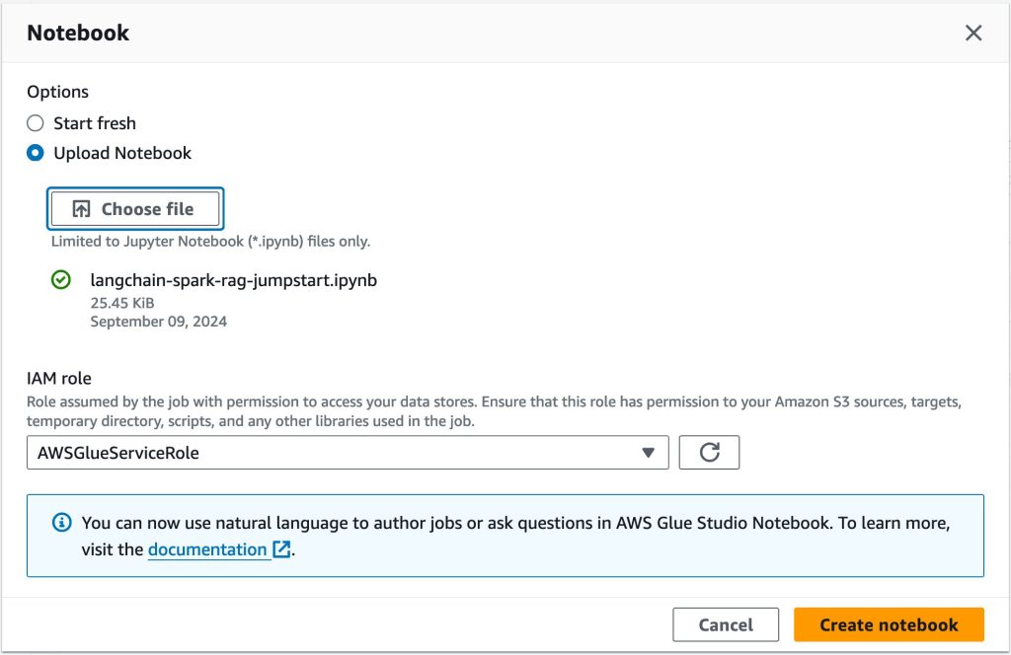Click the 25.45 KiB file size text
The width and height of the screenshot is (1011, 655).
point(122,303)
